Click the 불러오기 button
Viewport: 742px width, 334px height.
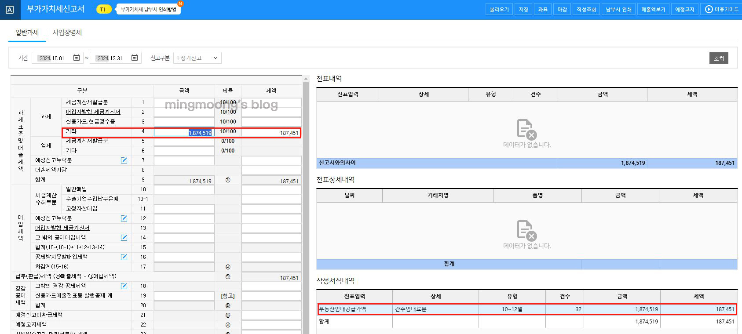[499, 9]
